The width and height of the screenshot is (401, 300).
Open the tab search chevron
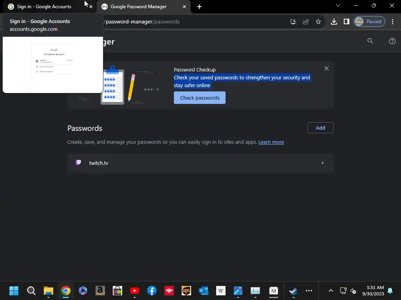[x=338, y=5]
